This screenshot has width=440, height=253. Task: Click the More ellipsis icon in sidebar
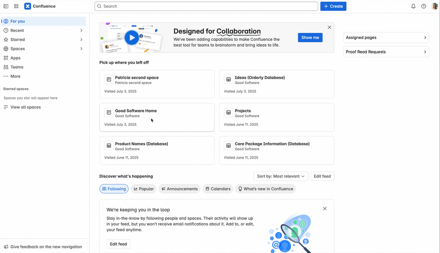pyautogui.click(x=6, y=76)
